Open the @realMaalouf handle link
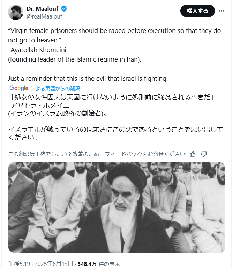This screenshot has height=268, width=232. (x=44, y=16)
